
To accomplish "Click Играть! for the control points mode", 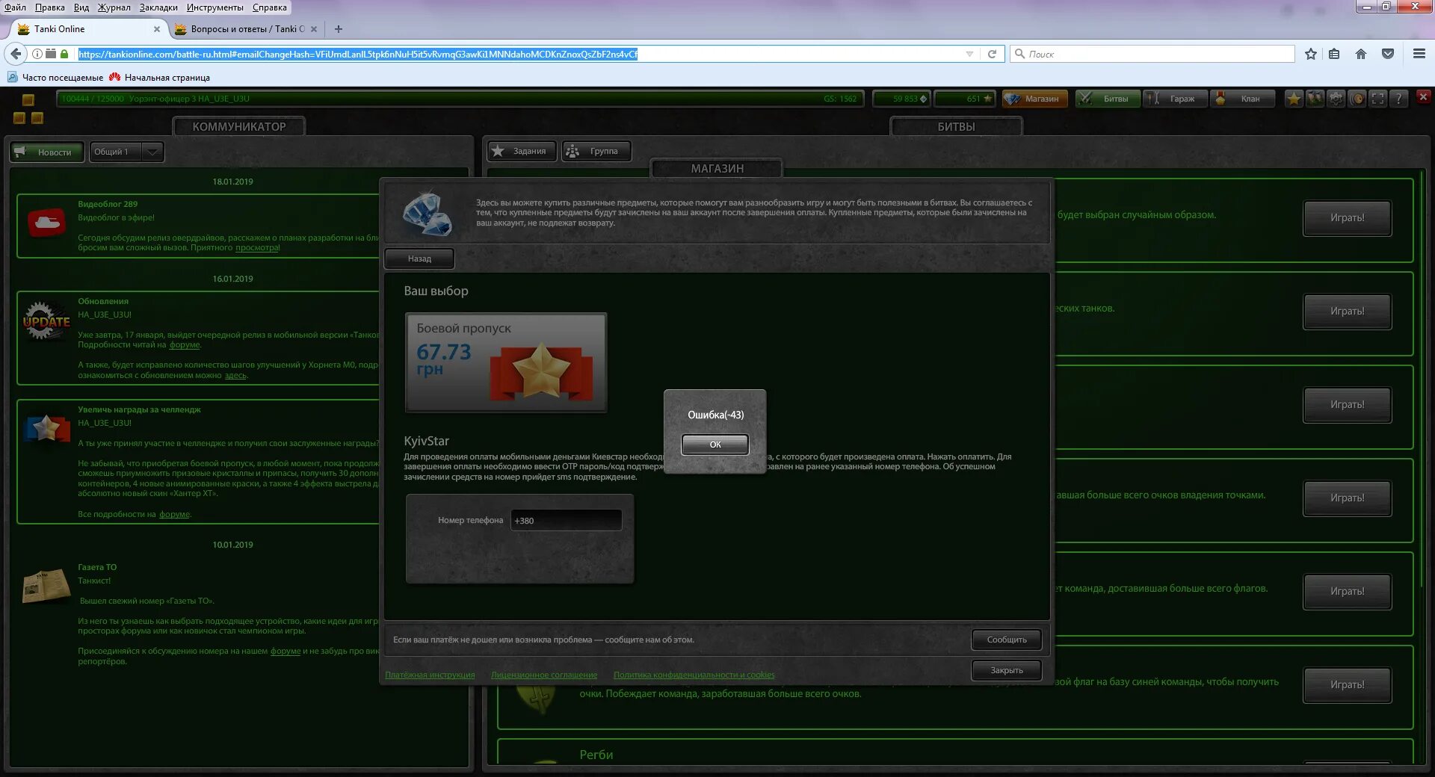I will pyautogui.click(x=1347, y=498).
